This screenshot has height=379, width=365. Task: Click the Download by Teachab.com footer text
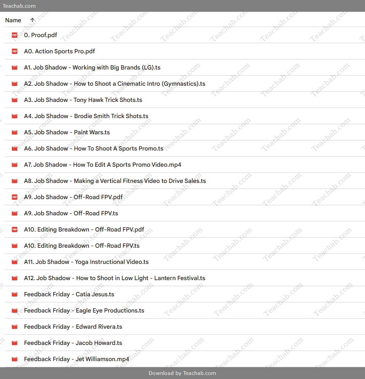(x=182, y=373)
